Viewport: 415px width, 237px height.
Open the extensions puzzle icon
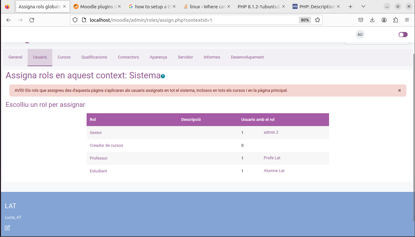click(x=395, y=20)
